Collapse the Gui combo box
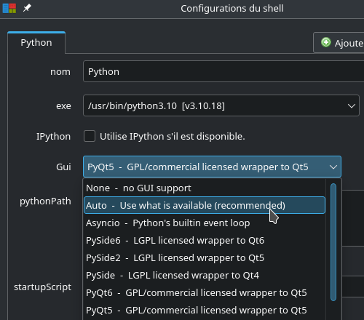The height and width of the screenshot is (320, 364). (212, 167)
